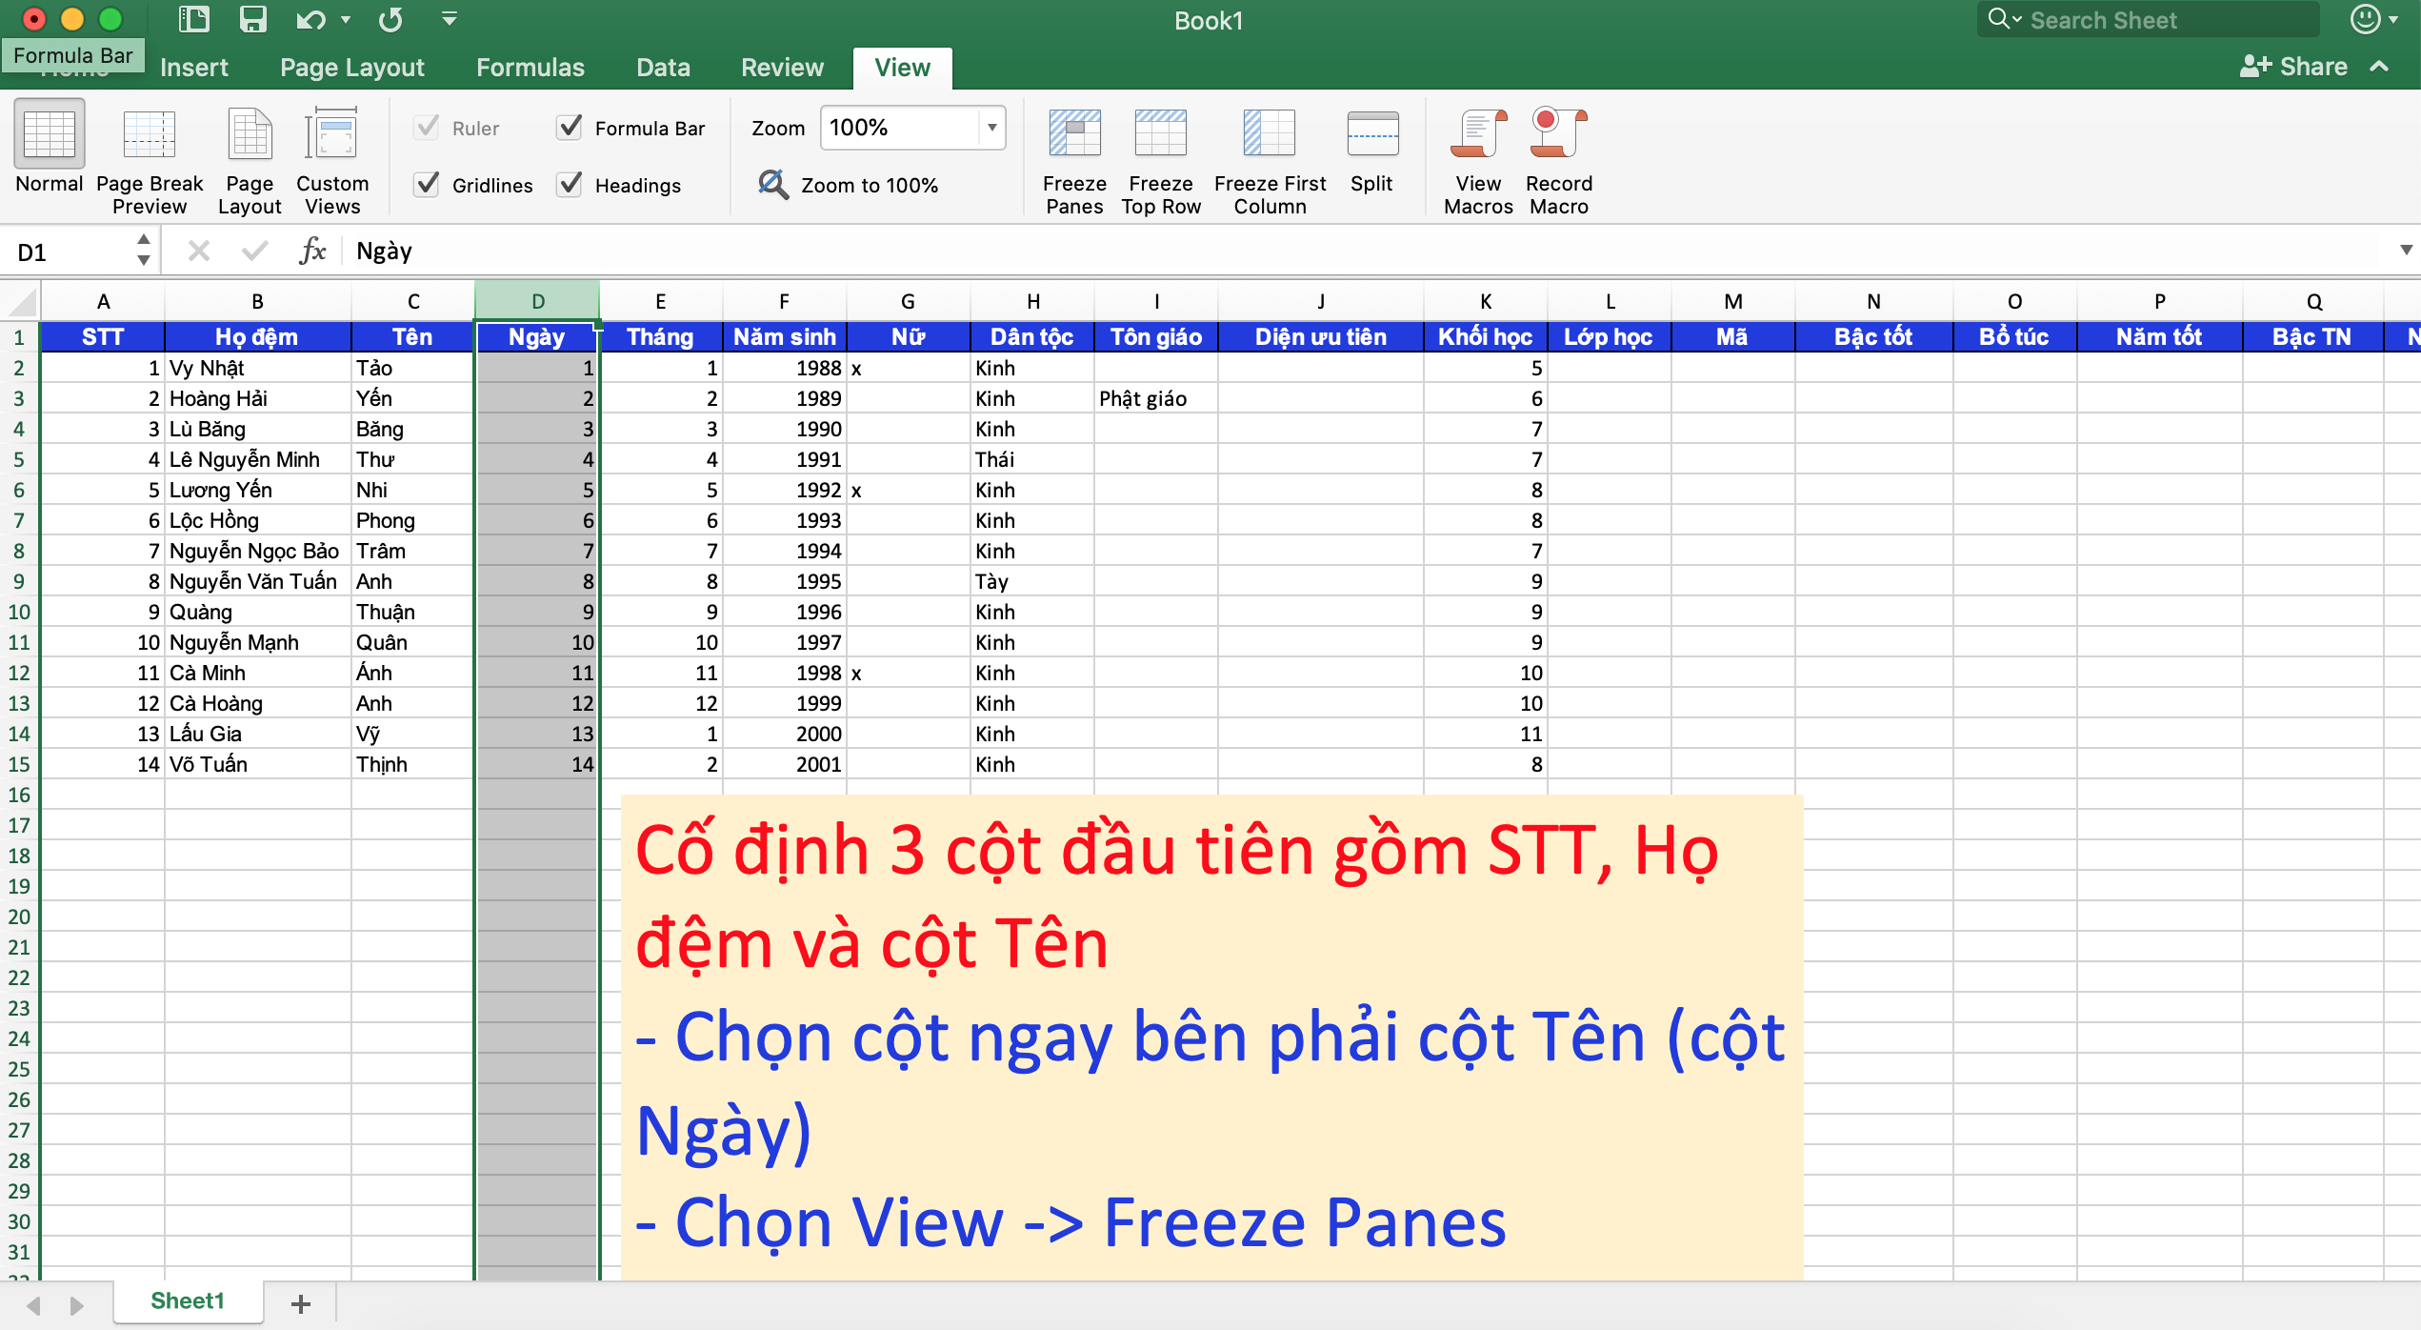Viewport: 2421px width, 1330px height.
Task: Open Customize Quick Access Toolbar dropdown
Action: (450, 19)
